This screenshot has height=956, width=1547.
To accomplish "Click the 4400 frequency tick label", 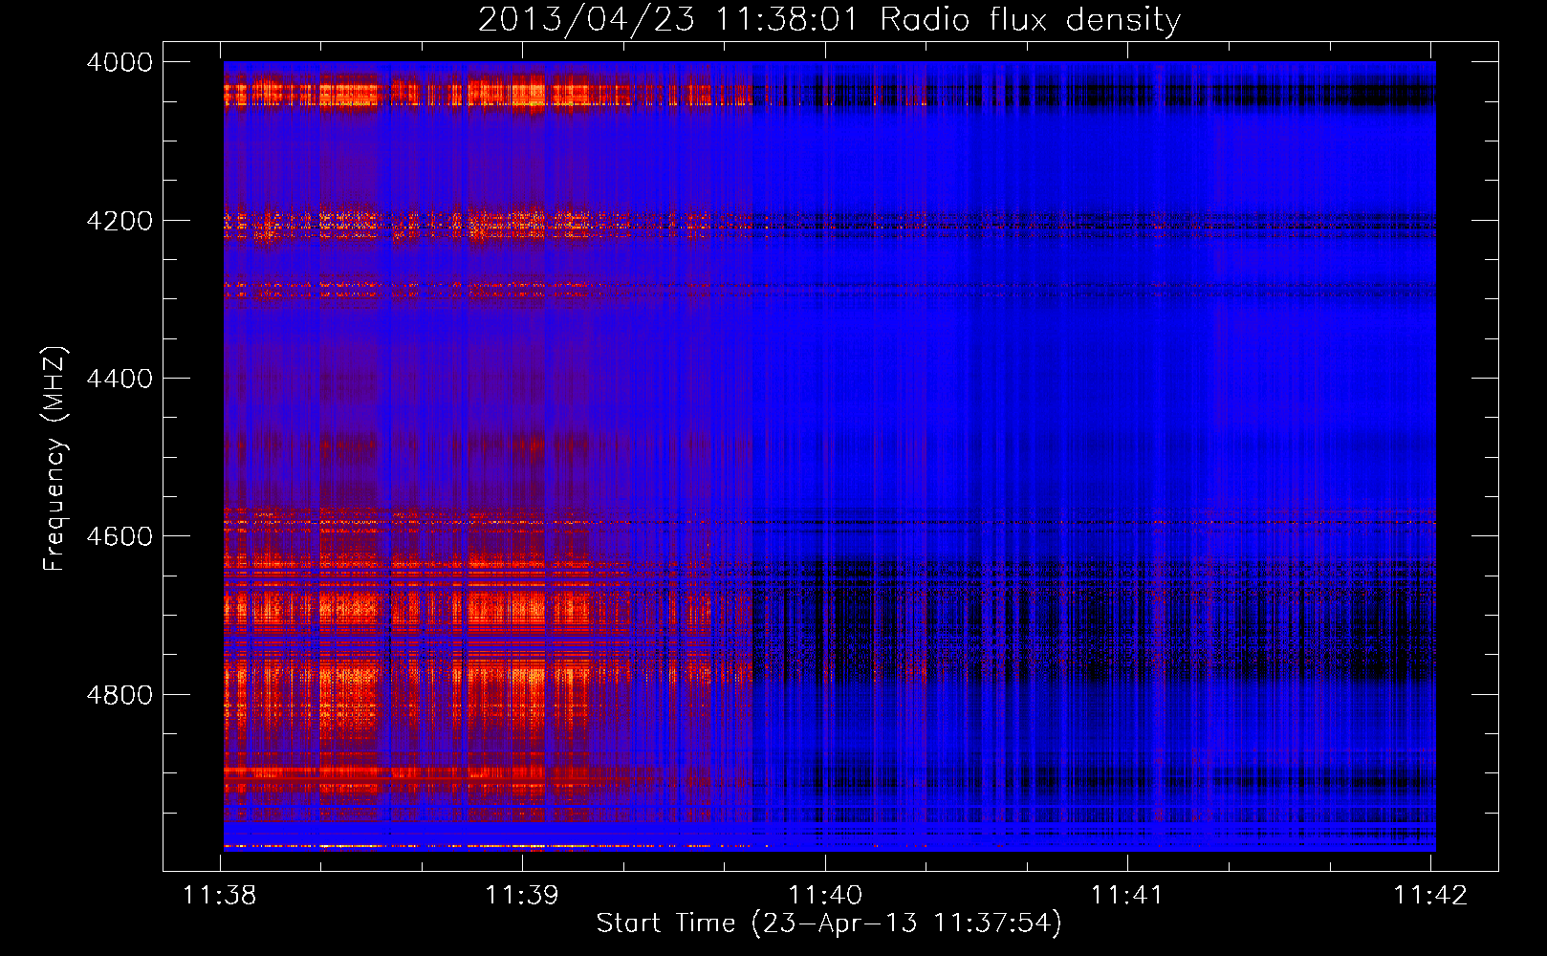I will (120, 379).
